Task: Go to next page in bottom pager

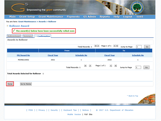Action: pyautogui.click(x=111, y=66)
